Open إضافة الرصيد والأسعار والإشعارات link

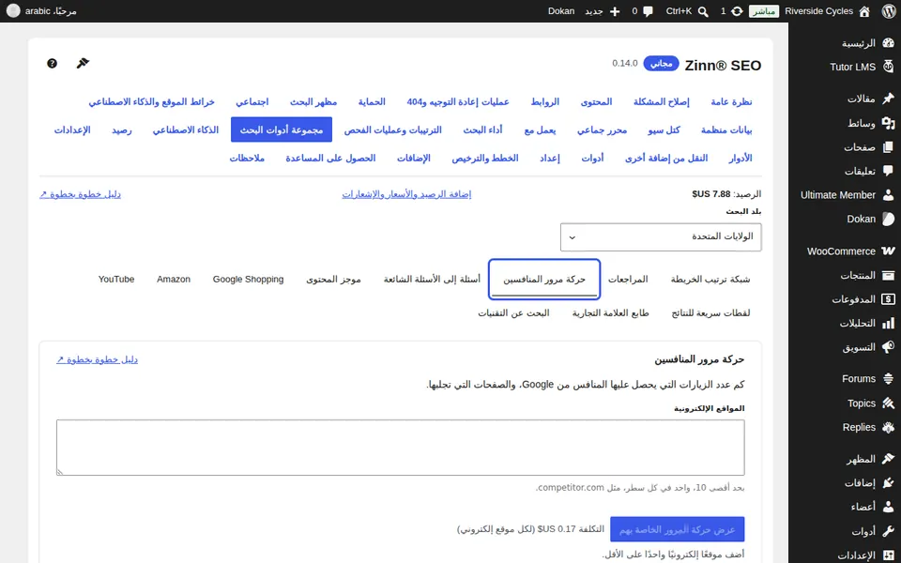(x=406, y=194)
